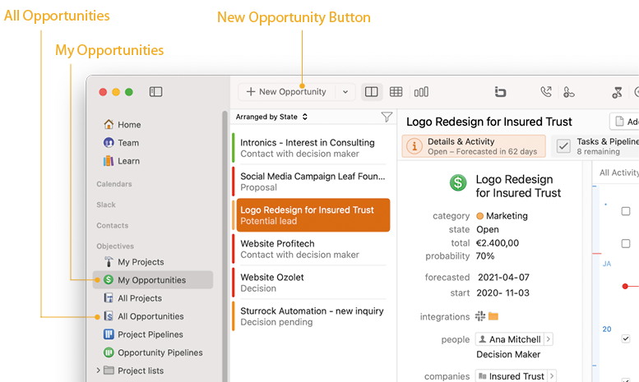The width and height of the screenshot is (639, 382).
Task: Click the chevron beside Insured Trust
Action: point(552,376)
